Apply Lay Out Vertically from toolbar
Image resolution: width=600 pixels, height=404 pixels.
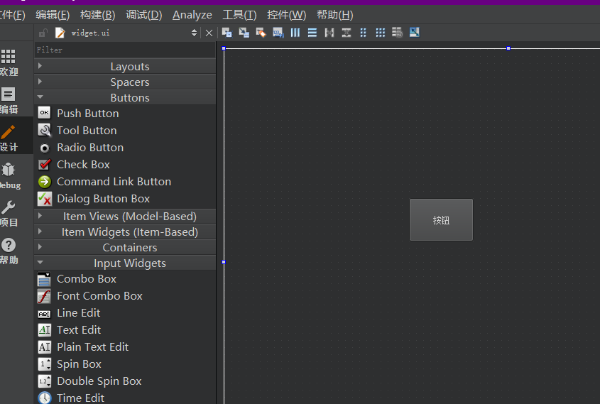click(x=312, y=33)
